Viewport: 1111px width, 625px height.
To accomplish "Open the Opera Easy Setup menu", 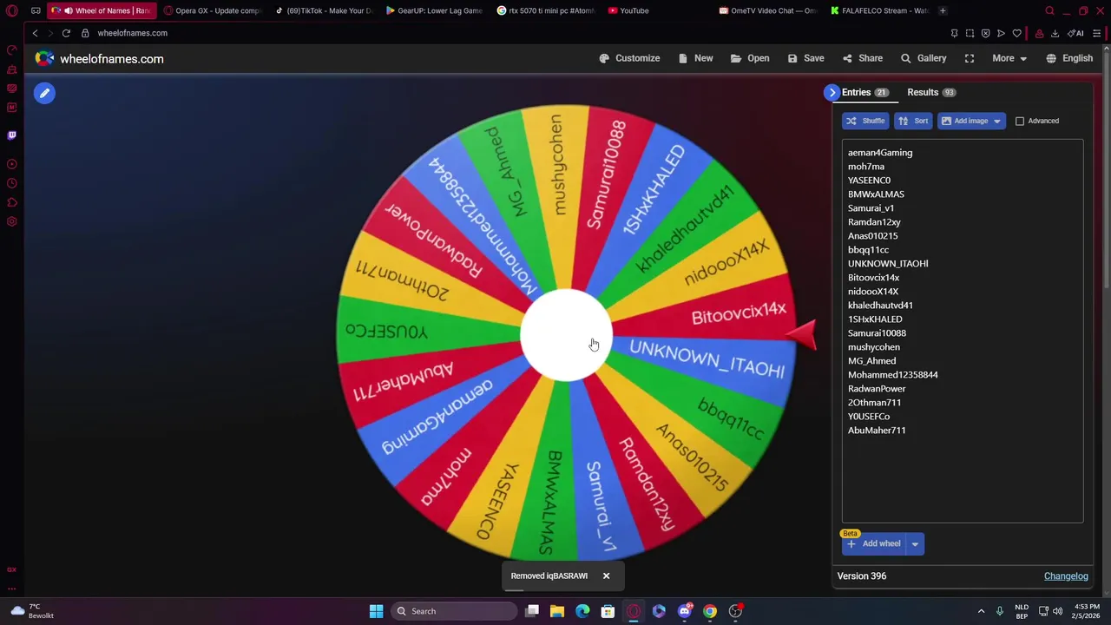I will click(x=1097, y=33).
